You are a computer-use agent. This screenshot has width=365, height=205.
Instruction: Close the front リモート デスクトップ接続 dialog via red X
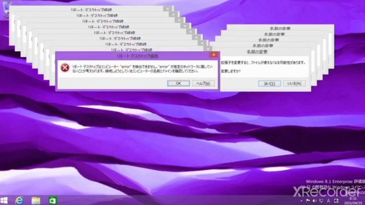(214, 55)
